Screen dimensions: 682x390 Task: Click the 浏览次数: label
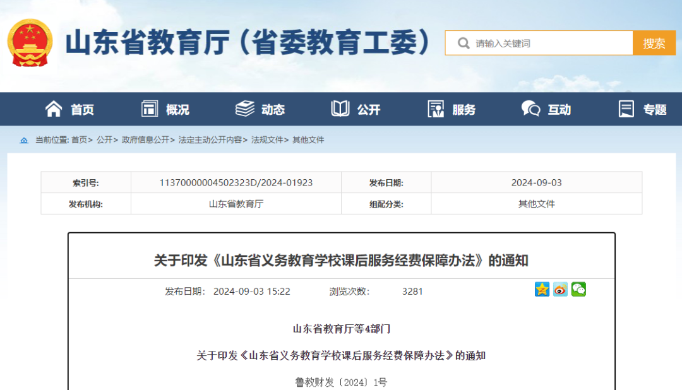coord(349,292)
